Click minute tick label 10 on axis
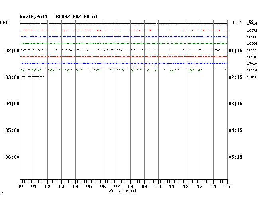This screenshot has height=197, width=259. pos(158,187)
